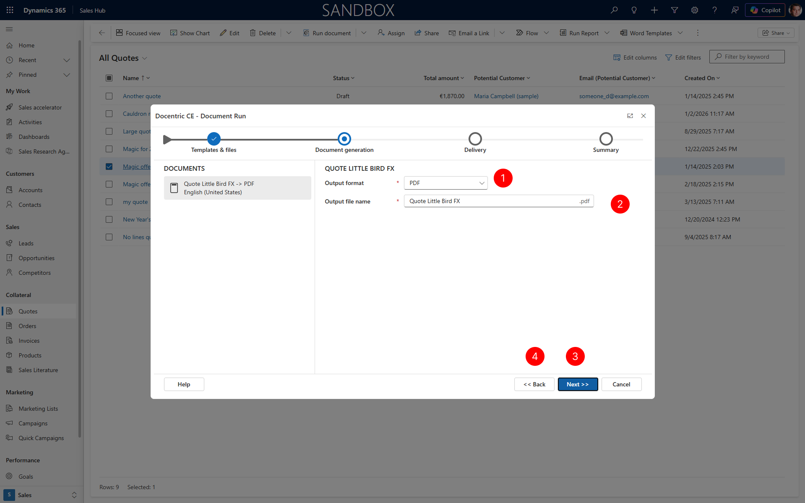Open the Another quote record link
The height and width of the screenshot is (503, 805).
pyautogui.click(x=142, y=96)
